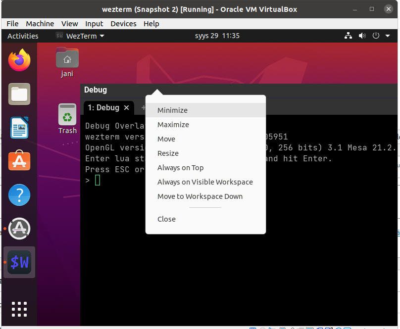Screen dimensions: 400x329
Task: Open LibreOffice Writer dock icon
Action: (x=19, y=128)
